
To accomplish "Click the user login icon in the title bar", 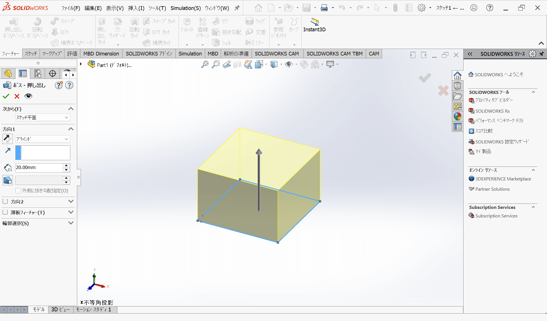I will click(474, 8).
